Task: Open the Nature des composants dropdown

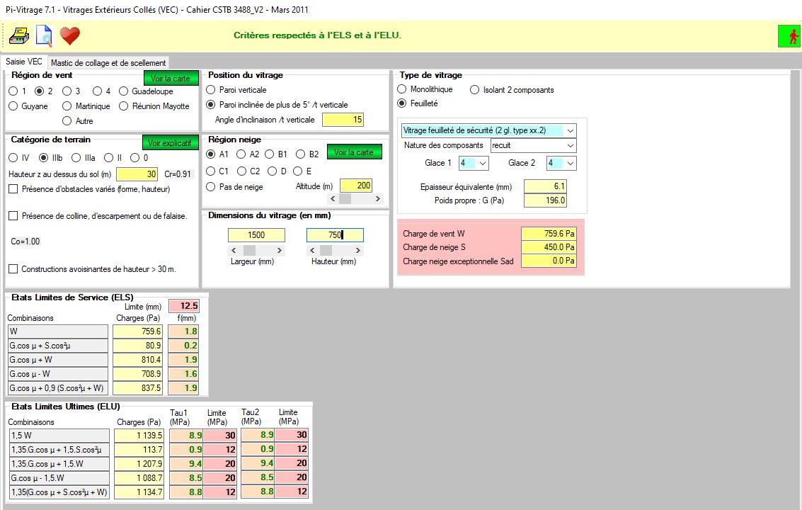Action: tap(571, 146)
